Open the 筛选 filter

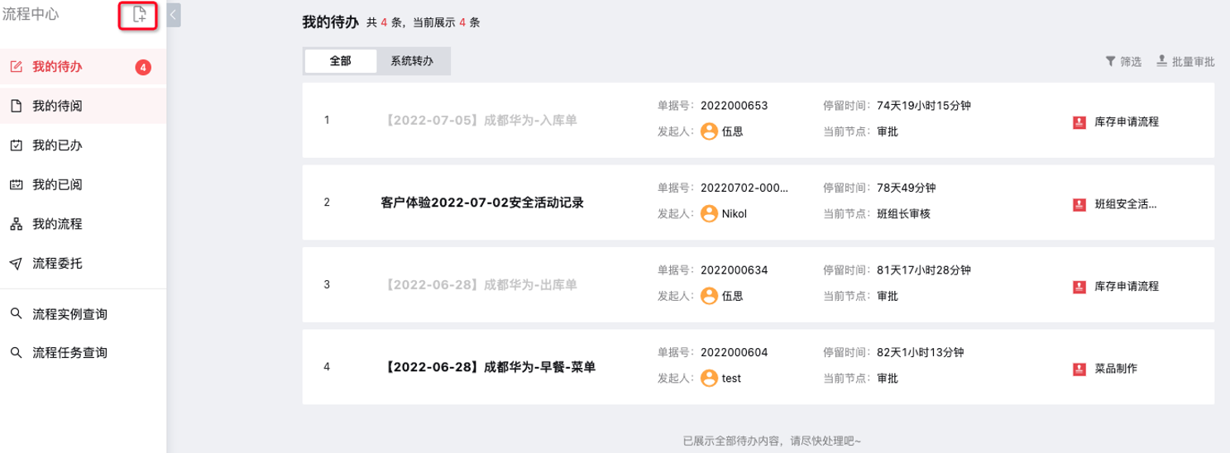click(1123, 61)
